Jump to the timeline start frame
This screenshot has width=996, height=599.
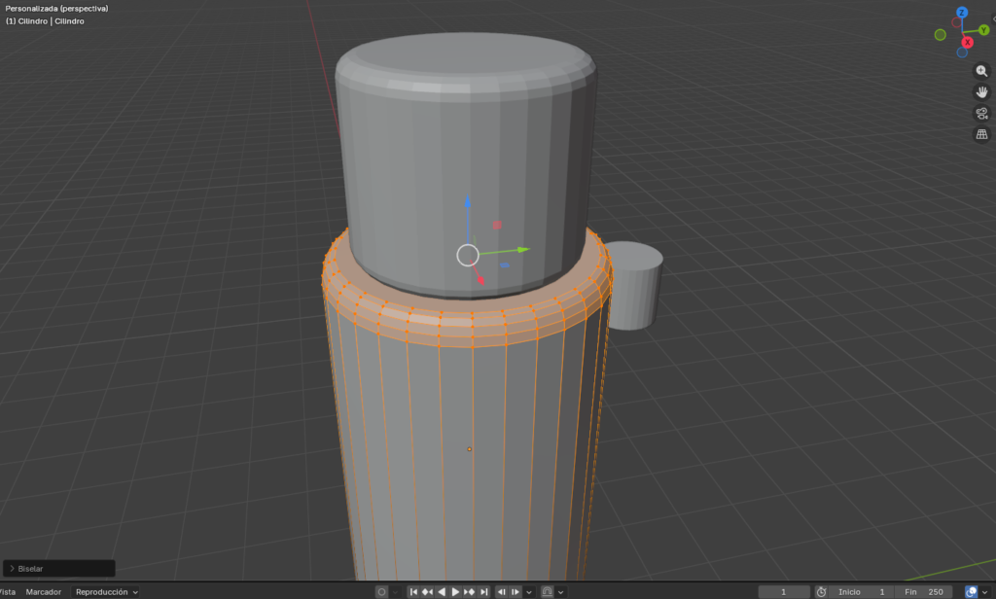coord(413,591)
